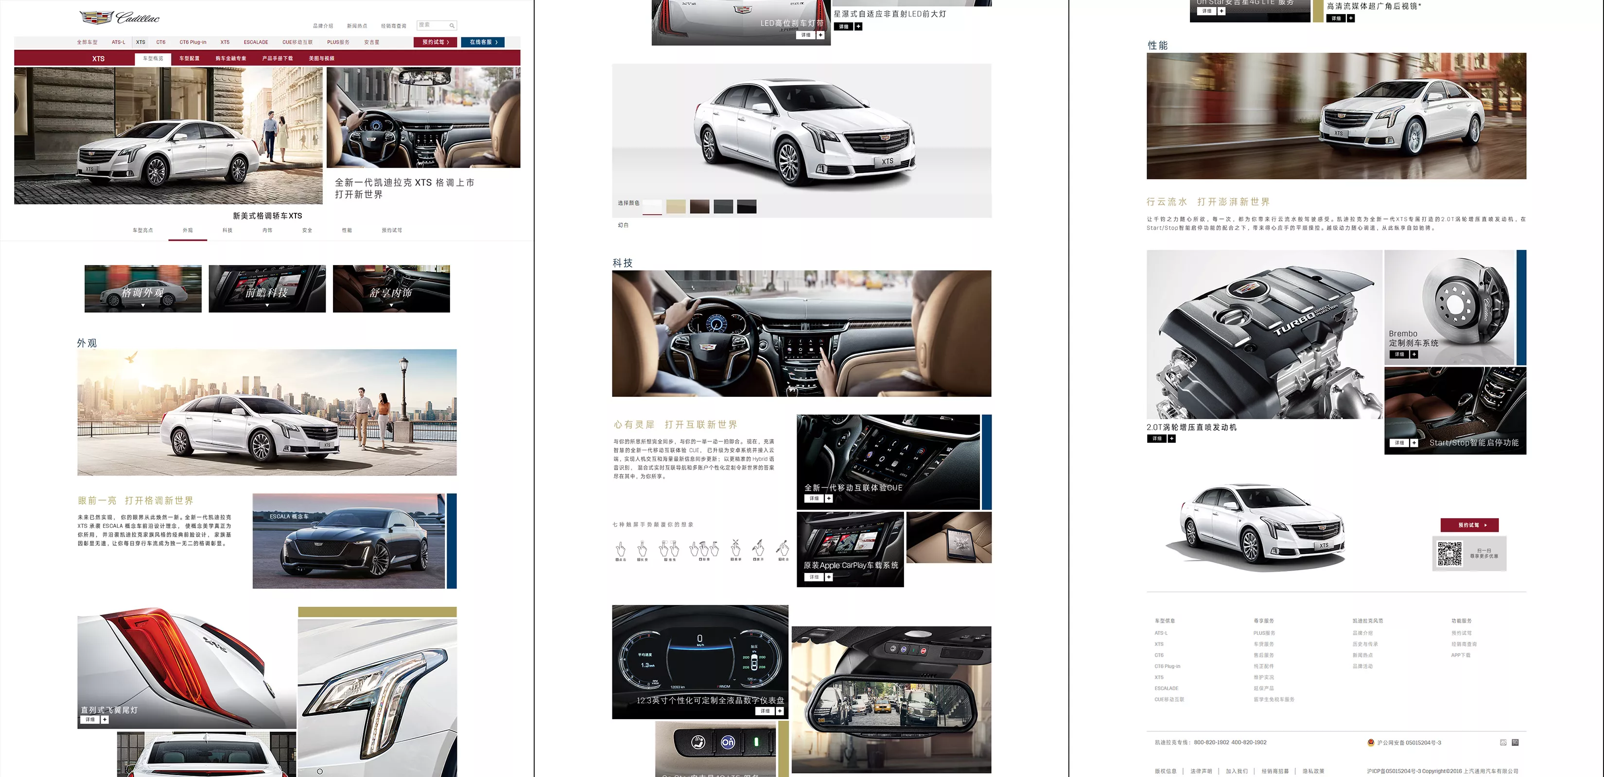Image resolution: width=1604 pixels, height=777 pixels.
Task: Switch to the 车型配置 tab
Action: pos(189,58)
